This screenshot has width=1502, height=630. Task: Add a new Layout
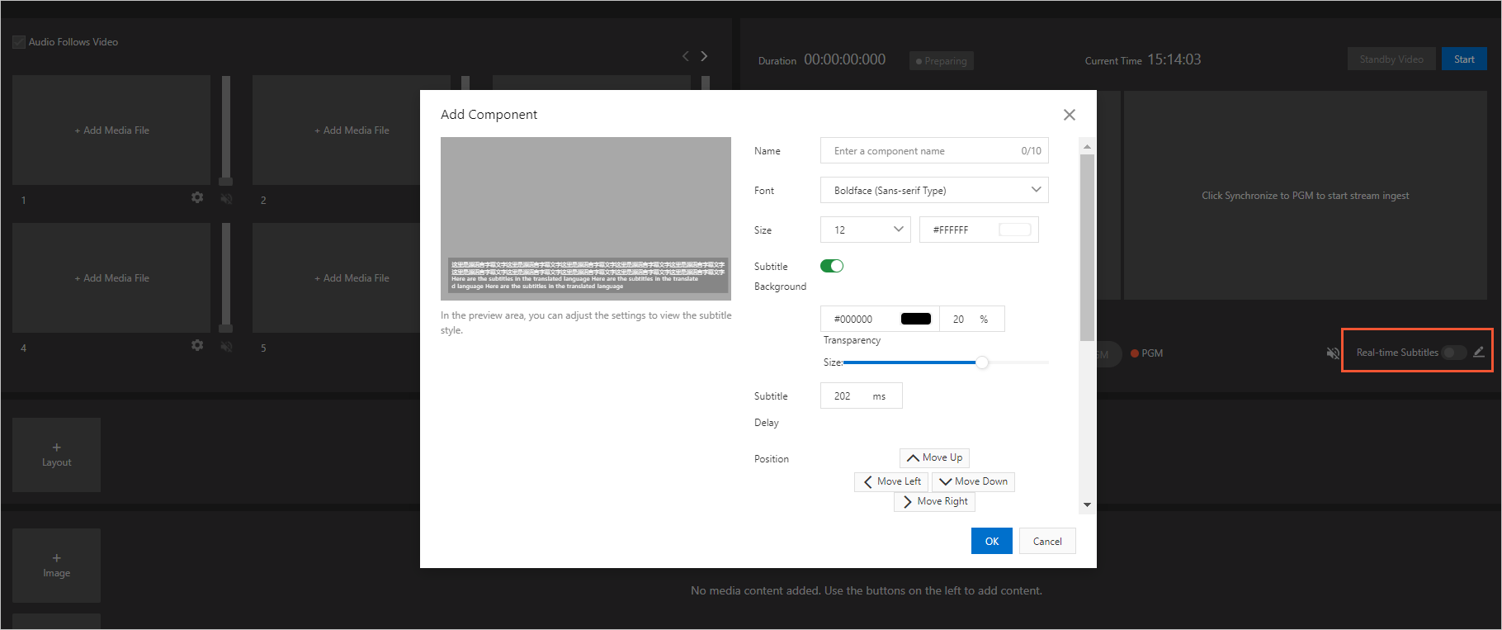click(56, 455)
